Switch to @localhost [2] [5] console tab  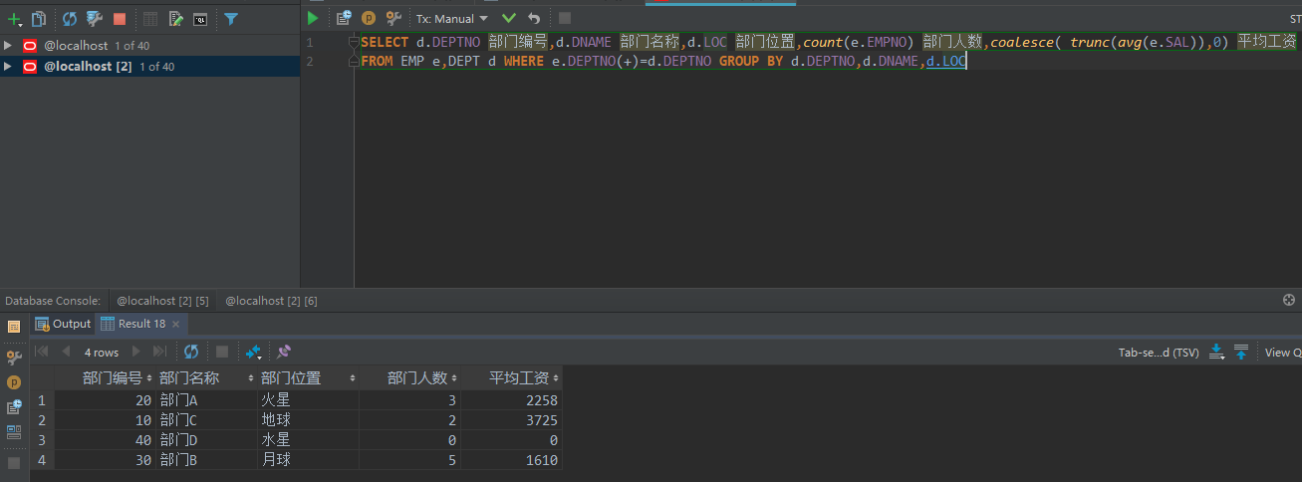(x=162, y=300)
